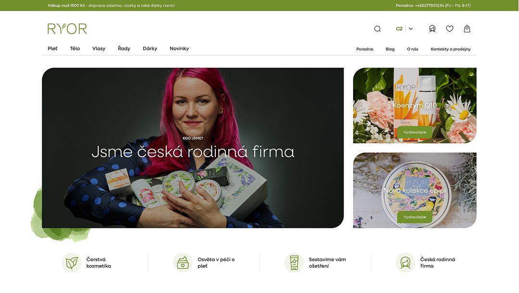This screenshot has width=519, height=293.
Task: Click the Česká rodinná firma face icon
Action: click(406, 263)
